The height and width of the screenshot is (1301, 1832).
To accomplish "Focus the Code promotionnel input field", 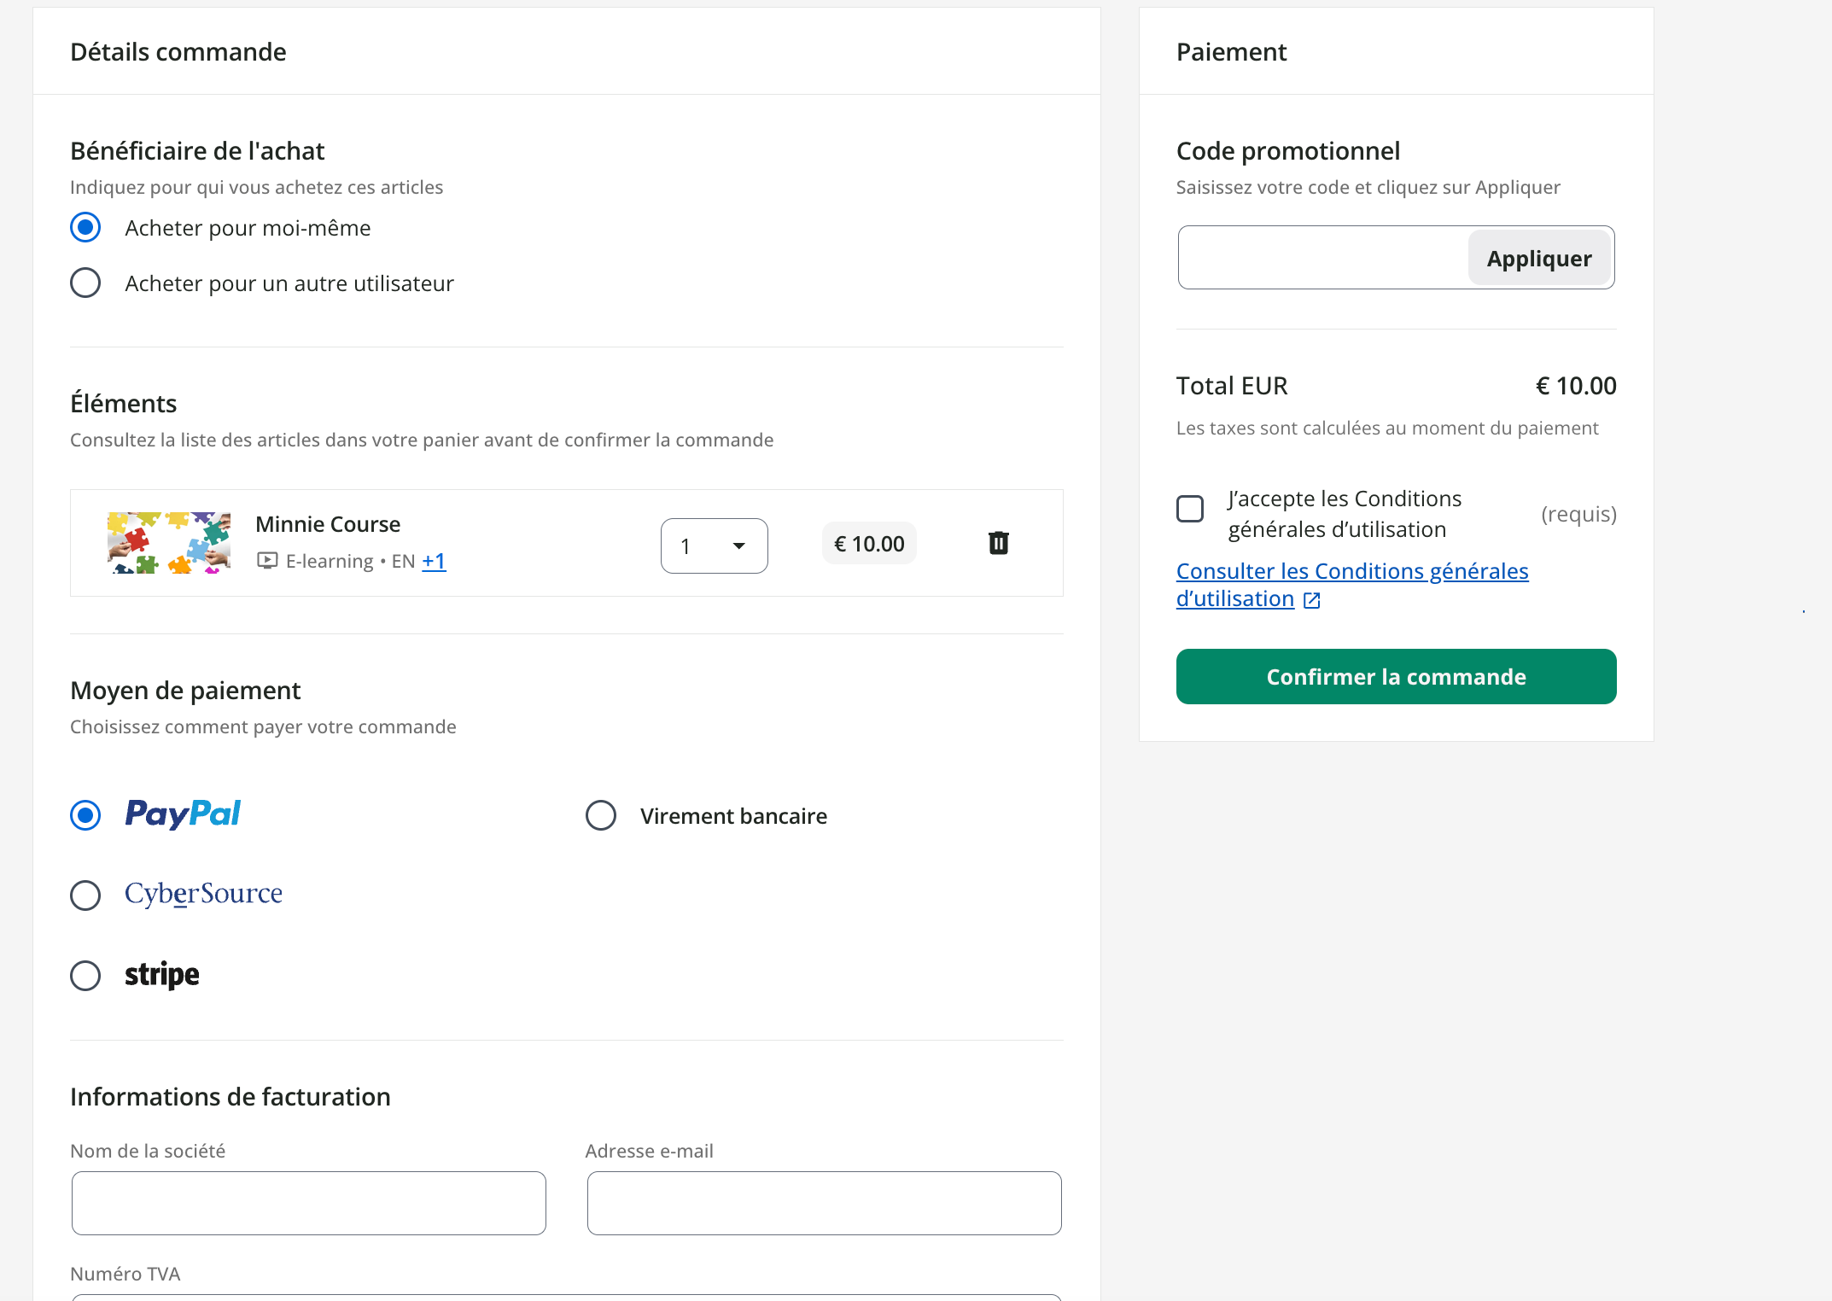I will tap(1323, 258).
